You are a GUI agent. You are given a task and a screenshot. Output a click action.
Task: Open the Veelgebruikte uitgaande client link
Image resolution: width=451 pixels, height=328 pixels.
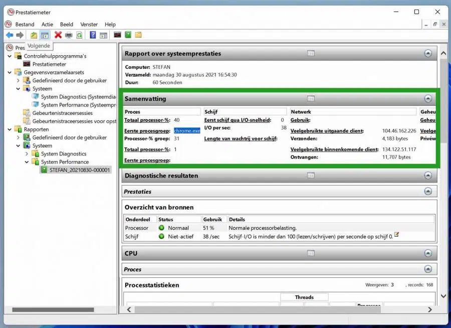[x=327, y=131]
